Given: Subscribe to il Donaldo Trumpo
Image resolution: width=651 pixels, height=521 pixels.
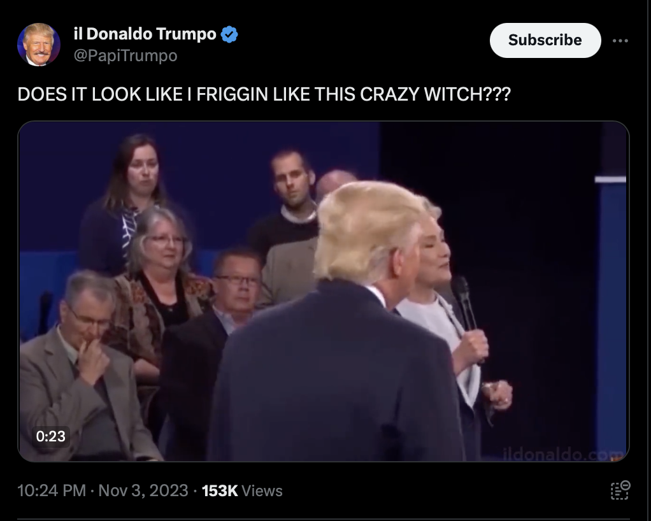Looking at the screenshot, I should [x=545, y=40].
